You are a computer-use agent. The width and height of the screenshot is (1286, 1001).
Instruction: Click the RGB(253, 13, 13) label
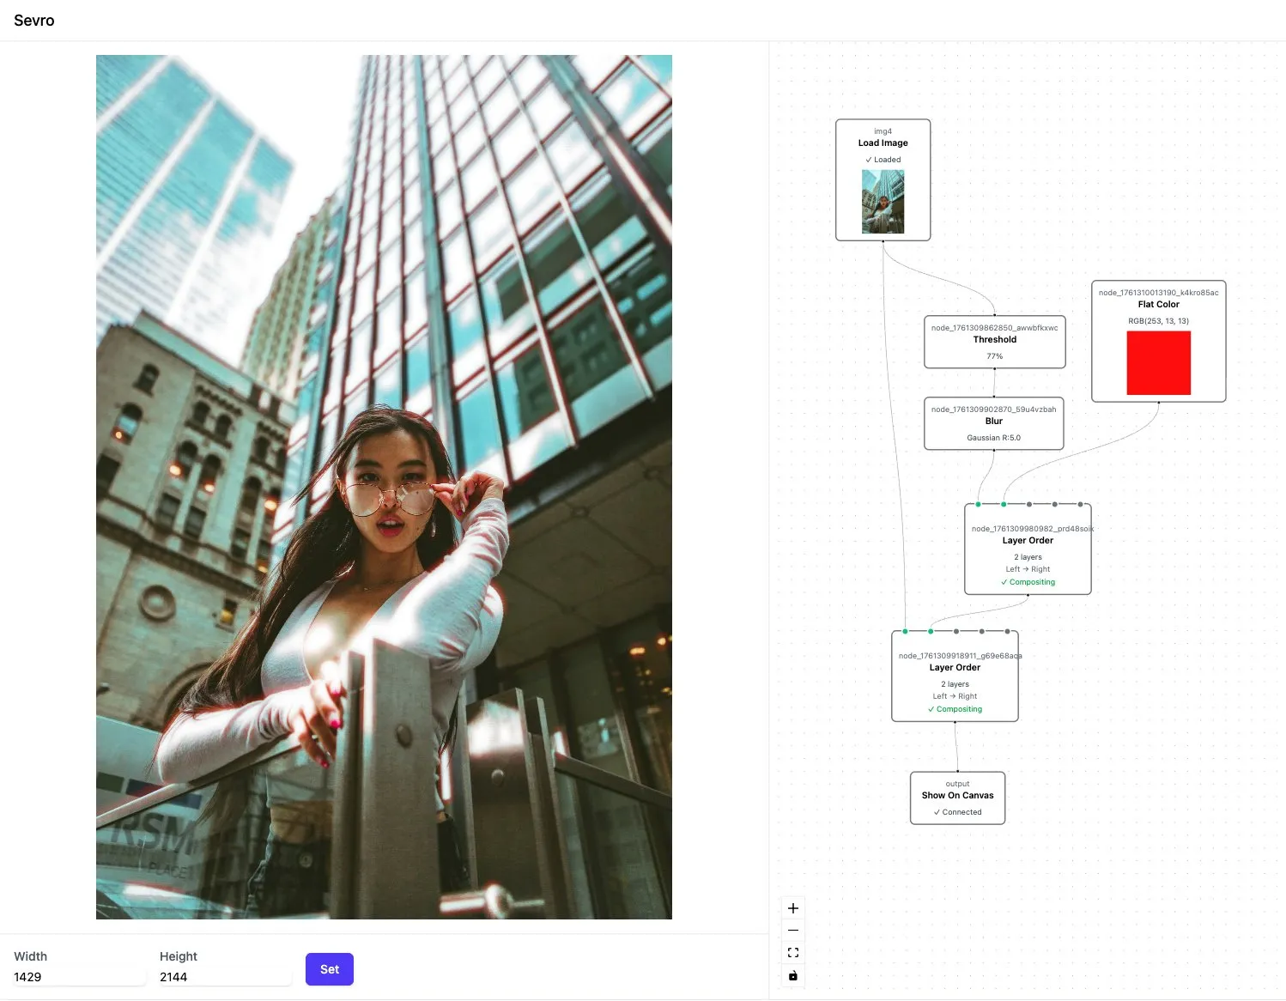pos(1158,321)
